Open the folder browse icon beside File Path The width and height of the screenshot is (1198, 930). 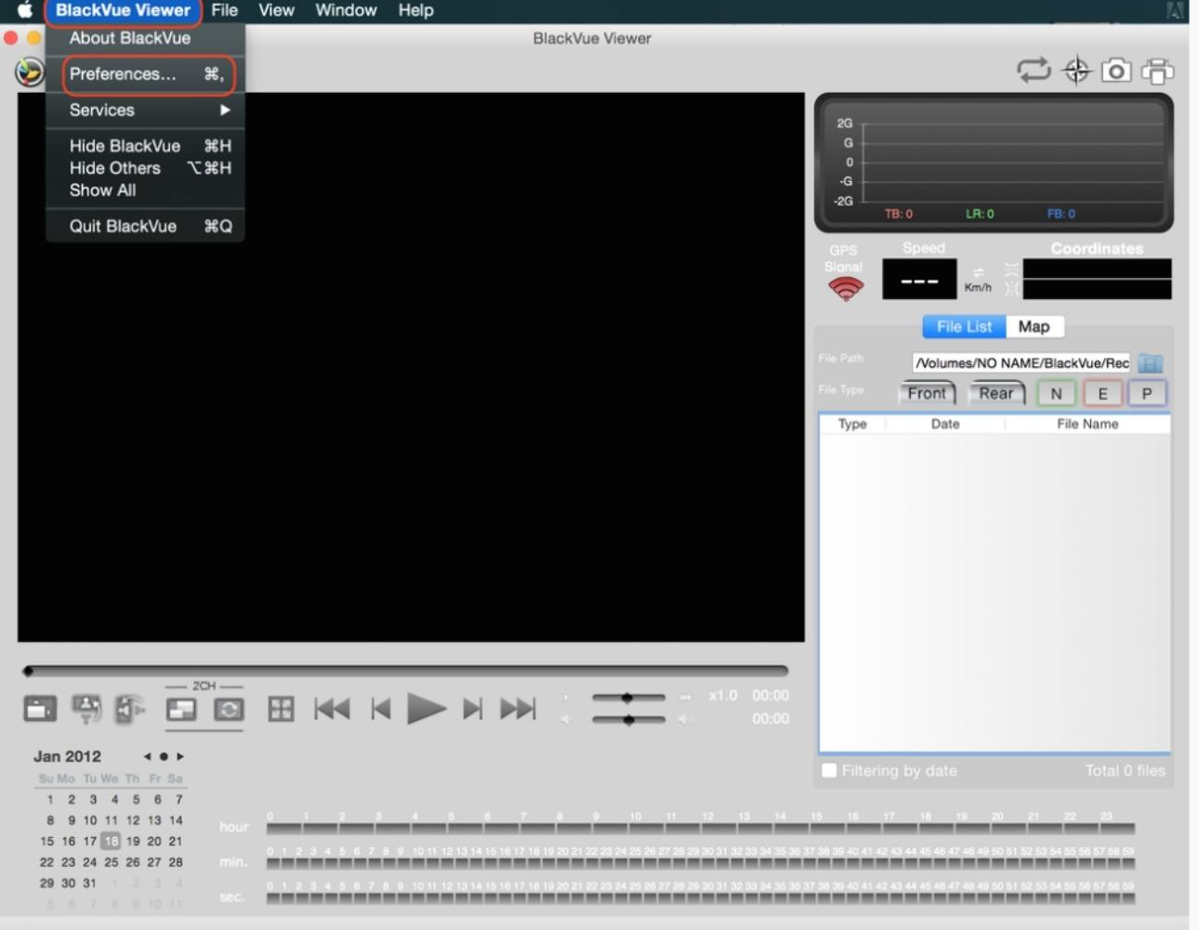click(x=1151, y=363)
